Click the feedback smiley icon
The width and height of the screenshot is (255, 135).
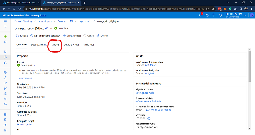point(220,15)
